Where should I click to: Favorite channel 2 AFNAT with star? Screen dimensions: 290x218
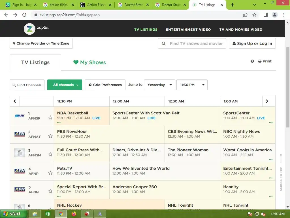coord(50,136)
